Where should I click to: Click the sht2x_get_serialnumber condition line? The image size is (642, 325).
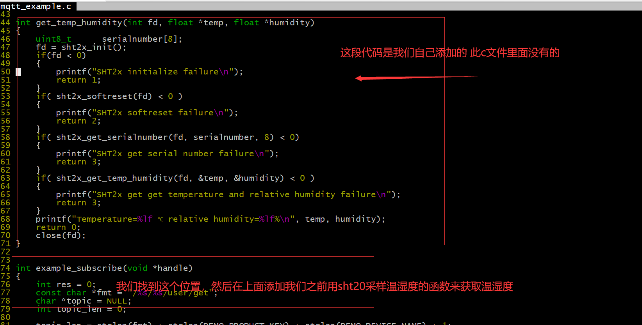click(x=167, y=137)
